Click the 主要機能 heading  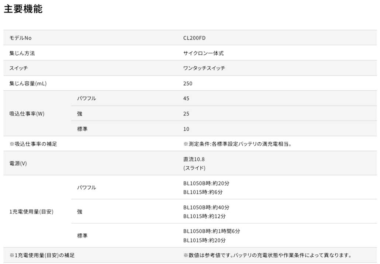pyautogui.click(x=23, y=9)
